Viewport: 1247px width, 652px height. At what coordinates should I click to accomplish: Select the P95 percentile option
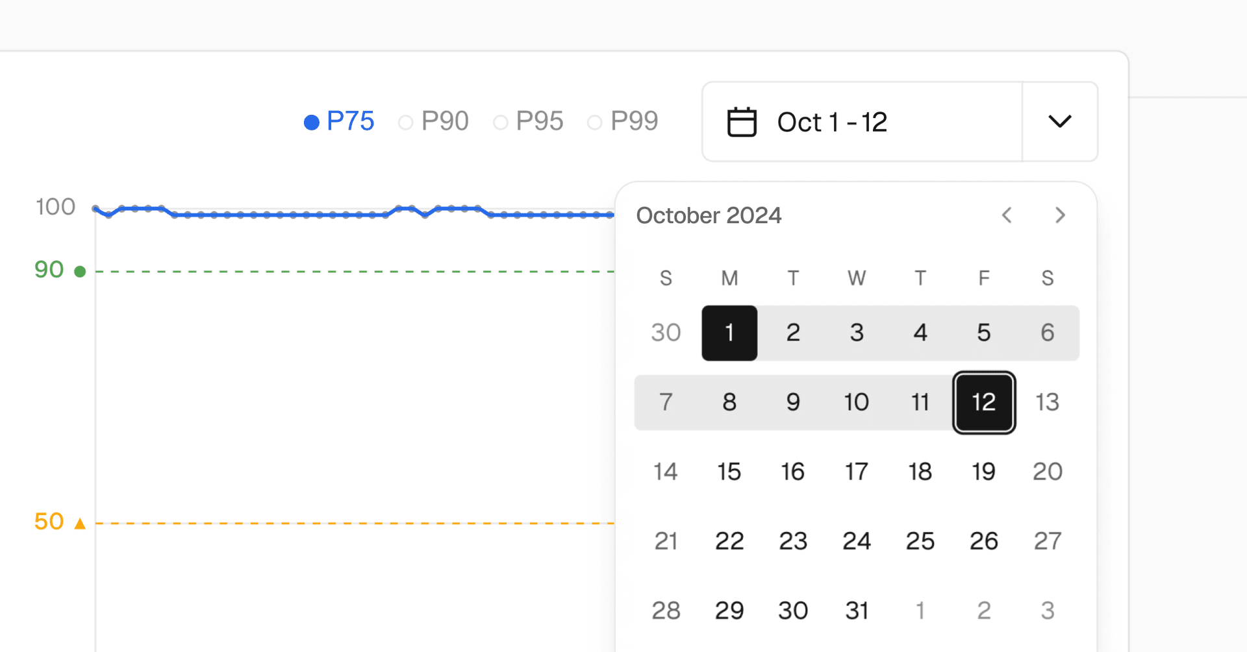(x=528, y=121)
